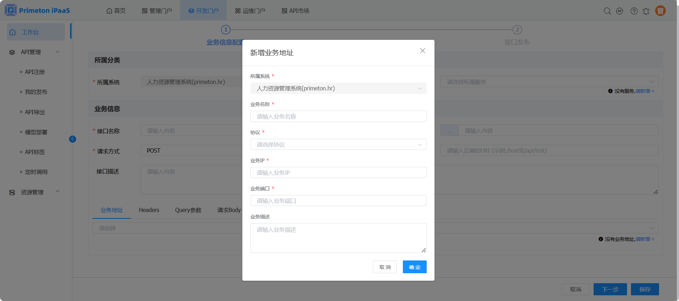Switch to the 运维门户 top menu
This screenshot has height=301, width=679.
(250, 11)
